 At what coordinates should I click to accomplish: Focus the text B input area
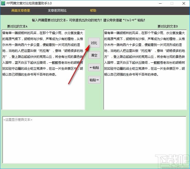pos(145,70)
